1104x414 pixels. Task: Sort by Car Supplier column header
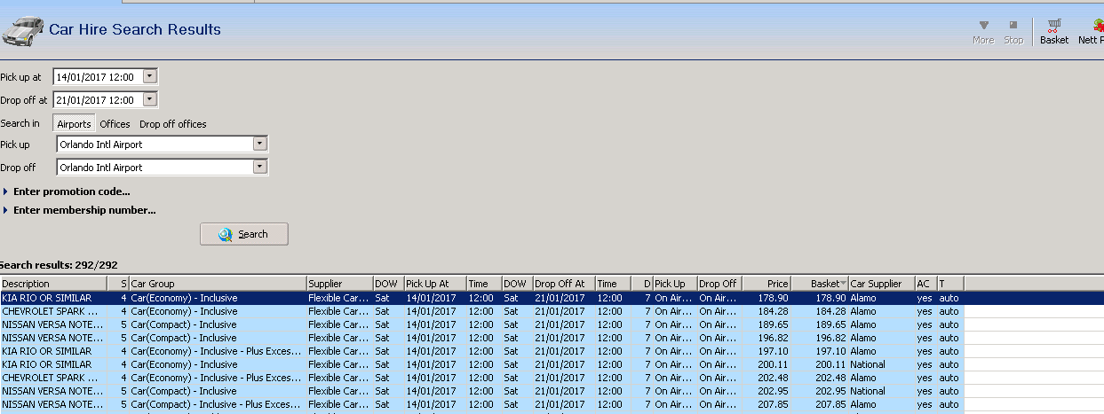tap(882, 284)
